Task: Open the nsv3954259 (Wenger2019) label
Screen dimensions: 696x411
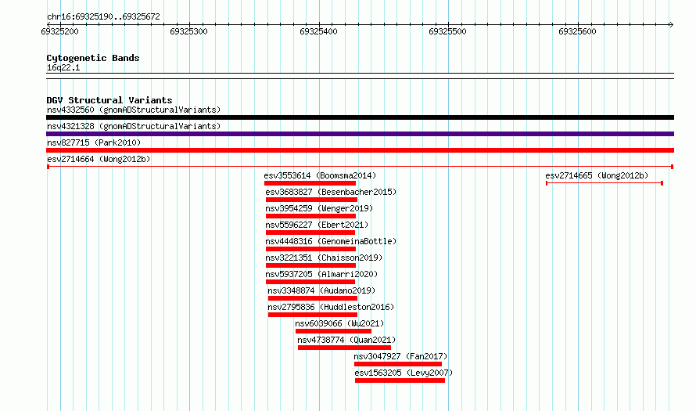Action: pos(319,208)
